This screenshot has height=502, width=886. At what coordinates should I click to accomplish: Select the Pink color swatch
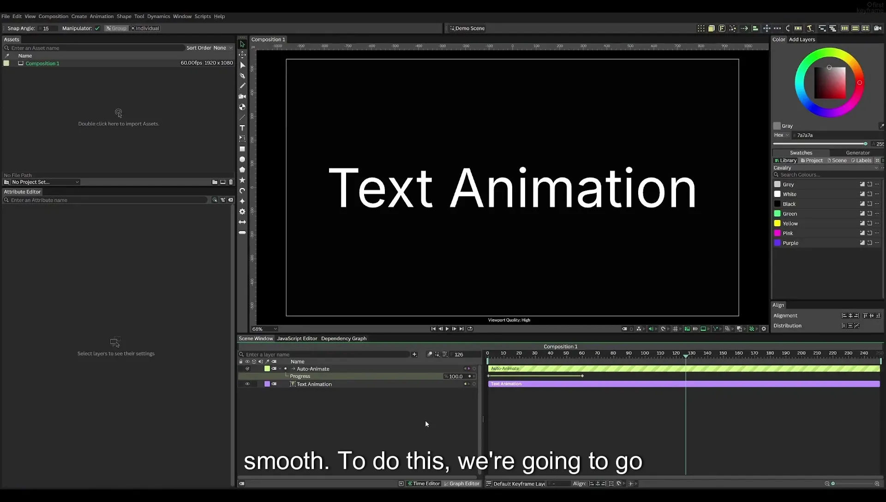(777, 233)
